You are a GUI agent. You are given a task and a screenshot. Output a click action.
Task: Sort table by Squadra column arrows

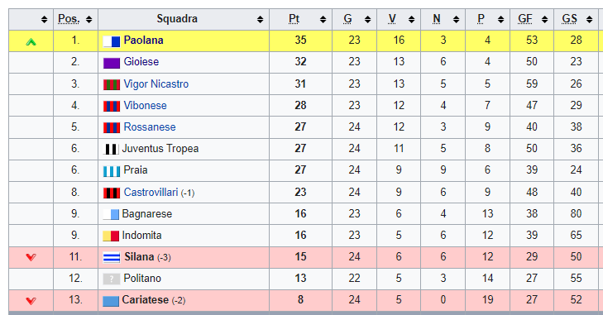pyautogui.click(x=261, y=19)
